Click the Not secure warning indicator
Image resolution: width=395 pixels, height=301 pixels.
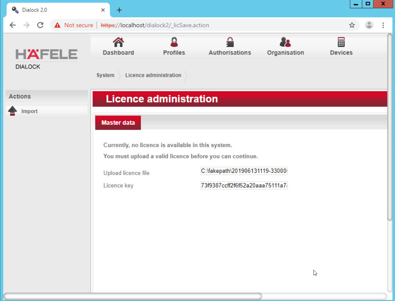74,25
